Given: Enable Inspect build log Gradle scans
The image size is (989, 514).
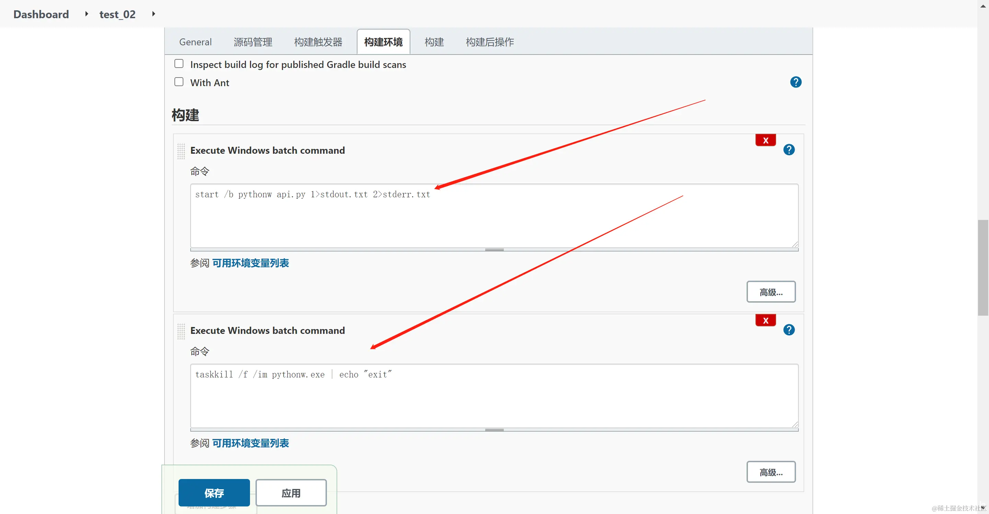Looking at the screenshot, I should pos(179,64).
